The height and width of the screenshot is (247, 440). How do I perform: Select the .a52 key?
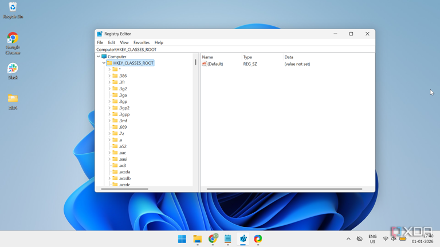click(x=123, y=146)
